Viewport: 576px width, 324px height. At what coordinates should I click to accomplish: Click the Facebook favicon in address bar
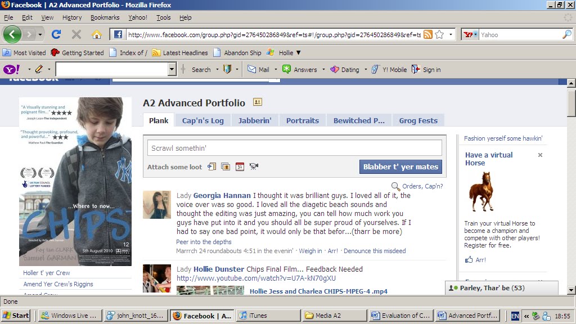[x=118, y=34]
